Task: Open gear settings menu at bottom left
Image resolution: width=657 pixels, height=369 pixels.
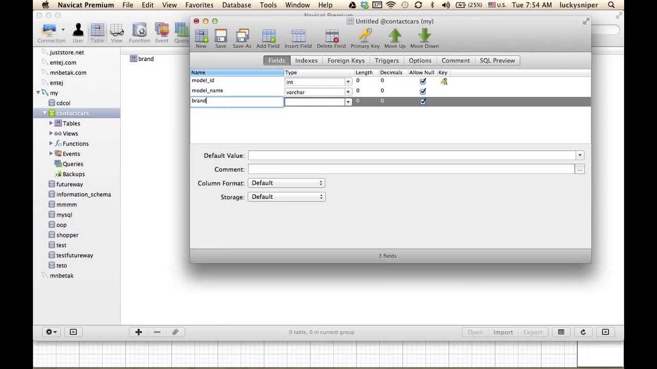Action: [x=51, y=332]
